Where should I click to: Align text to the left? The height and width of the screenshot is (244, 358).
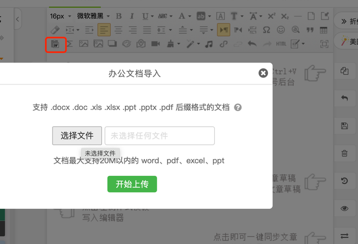[x=104, y=30]
